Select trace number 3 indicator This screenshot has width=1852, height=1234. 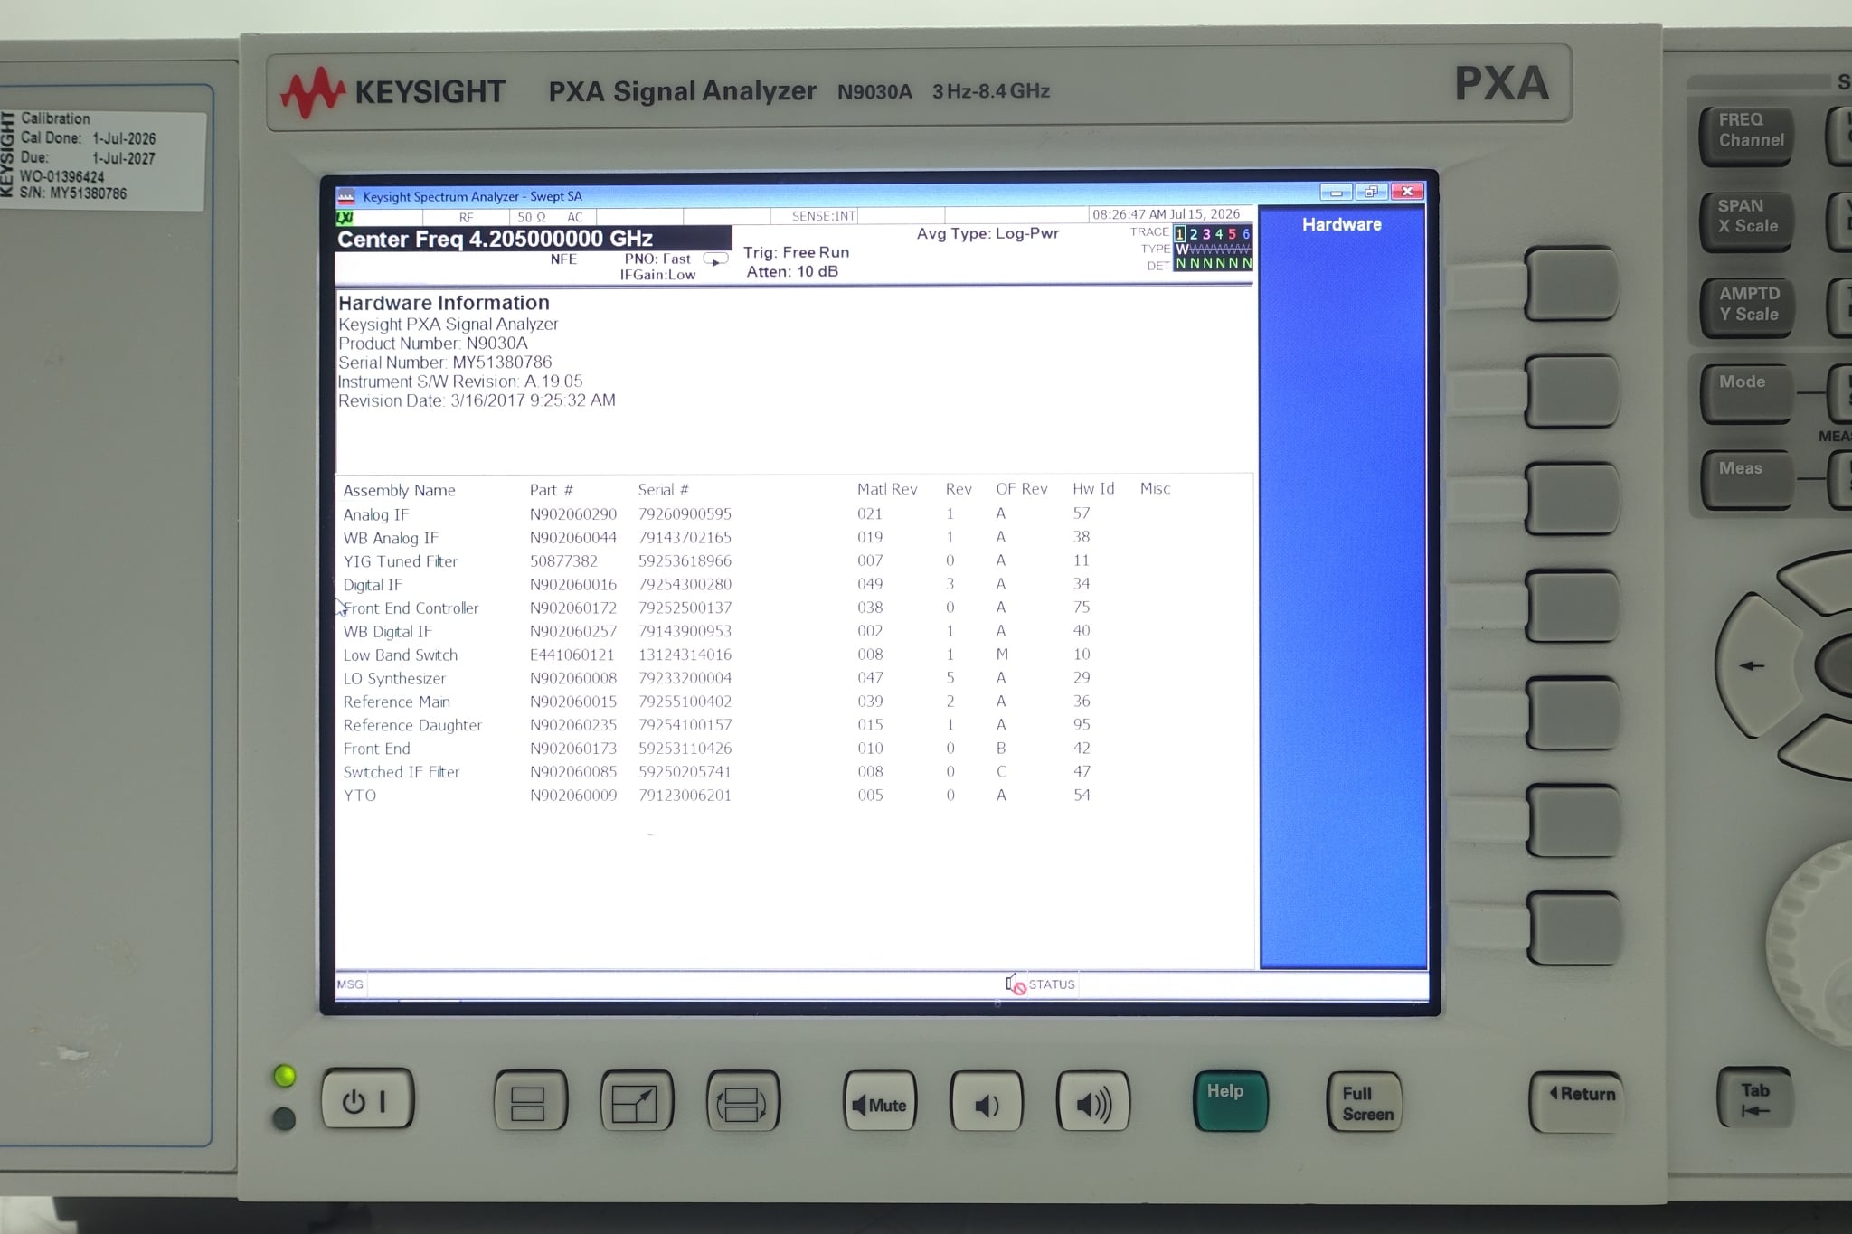click(x=1206, y=234)
